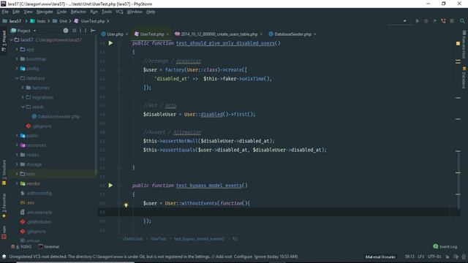Screen dimensions: 468x263
Task: Click Run with Coverage toolbar icon
Action: pyautogui.click(x=435, y=21)
